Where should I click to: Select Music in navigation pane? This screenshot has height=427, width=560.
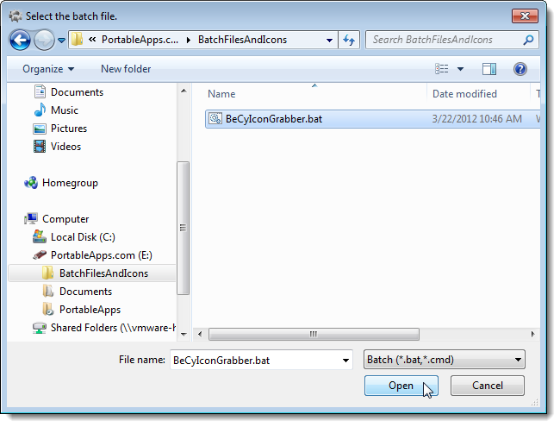pyautogui.click(x=56, y=110)
